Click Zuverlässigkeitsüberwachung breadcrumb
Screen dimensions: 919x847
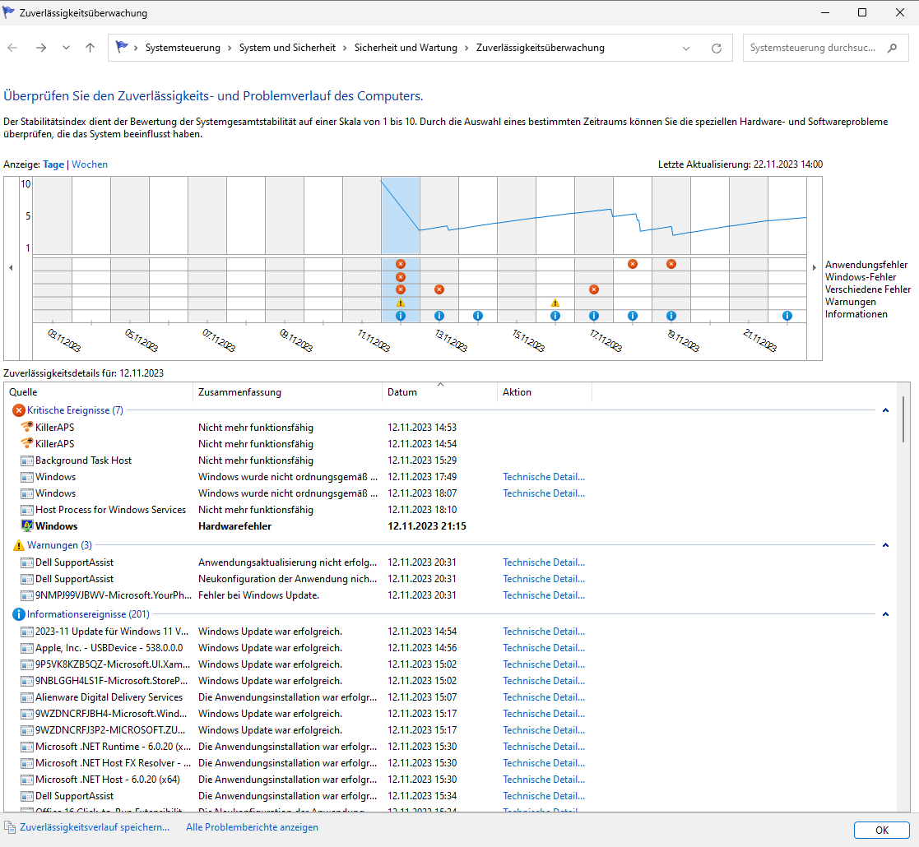coord(540,48)
